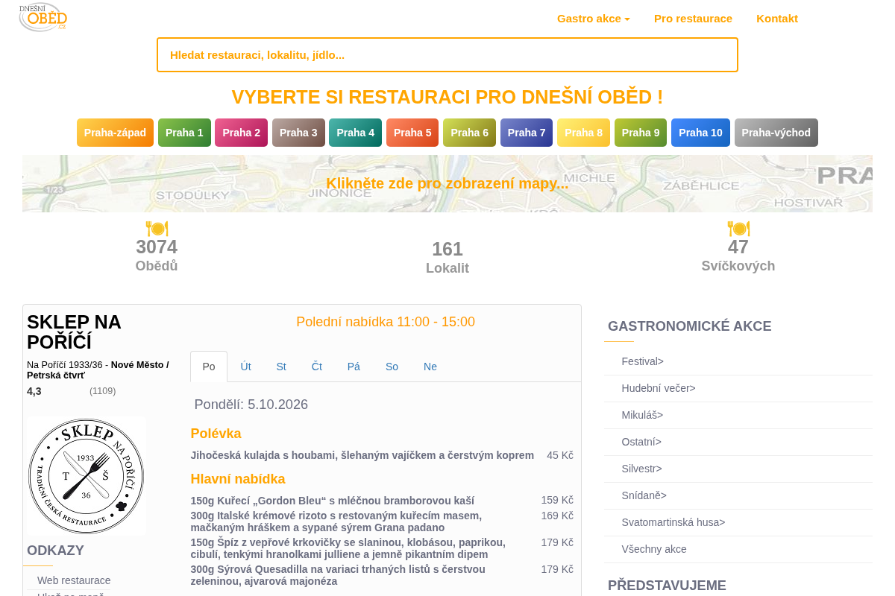Click the map banner to display the map
This screenshot has height=596, width=895.
coord(447,183)
